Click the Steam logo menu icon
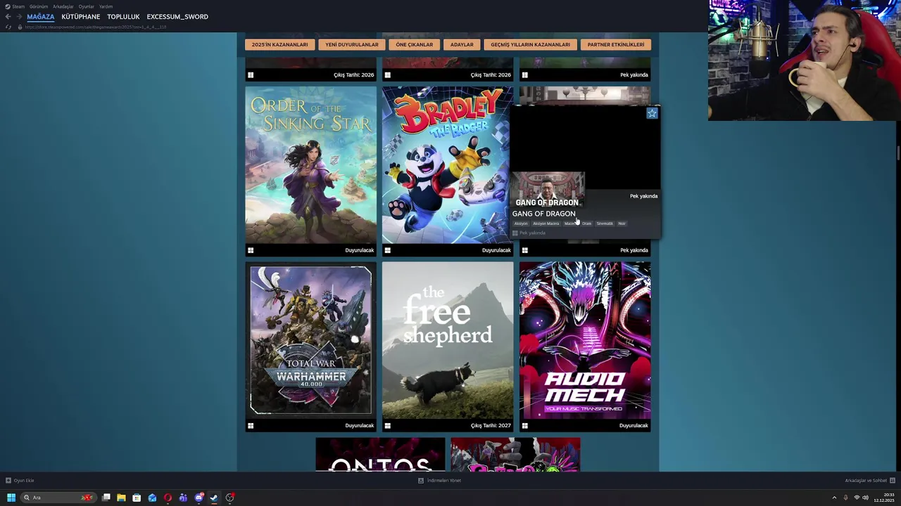Image resolution: width=901 pixels, height=506 pixels. tap(8, 6)
